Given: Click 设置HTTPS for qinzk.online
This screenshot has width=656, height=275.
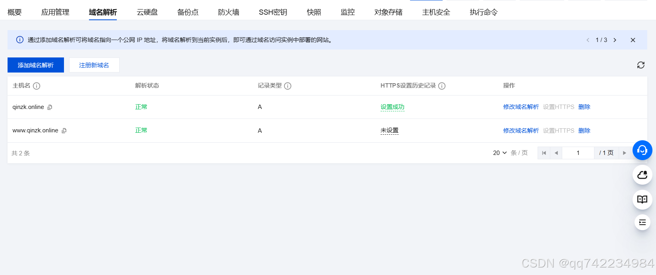Looking at the screenshot, I should point(559,107).
